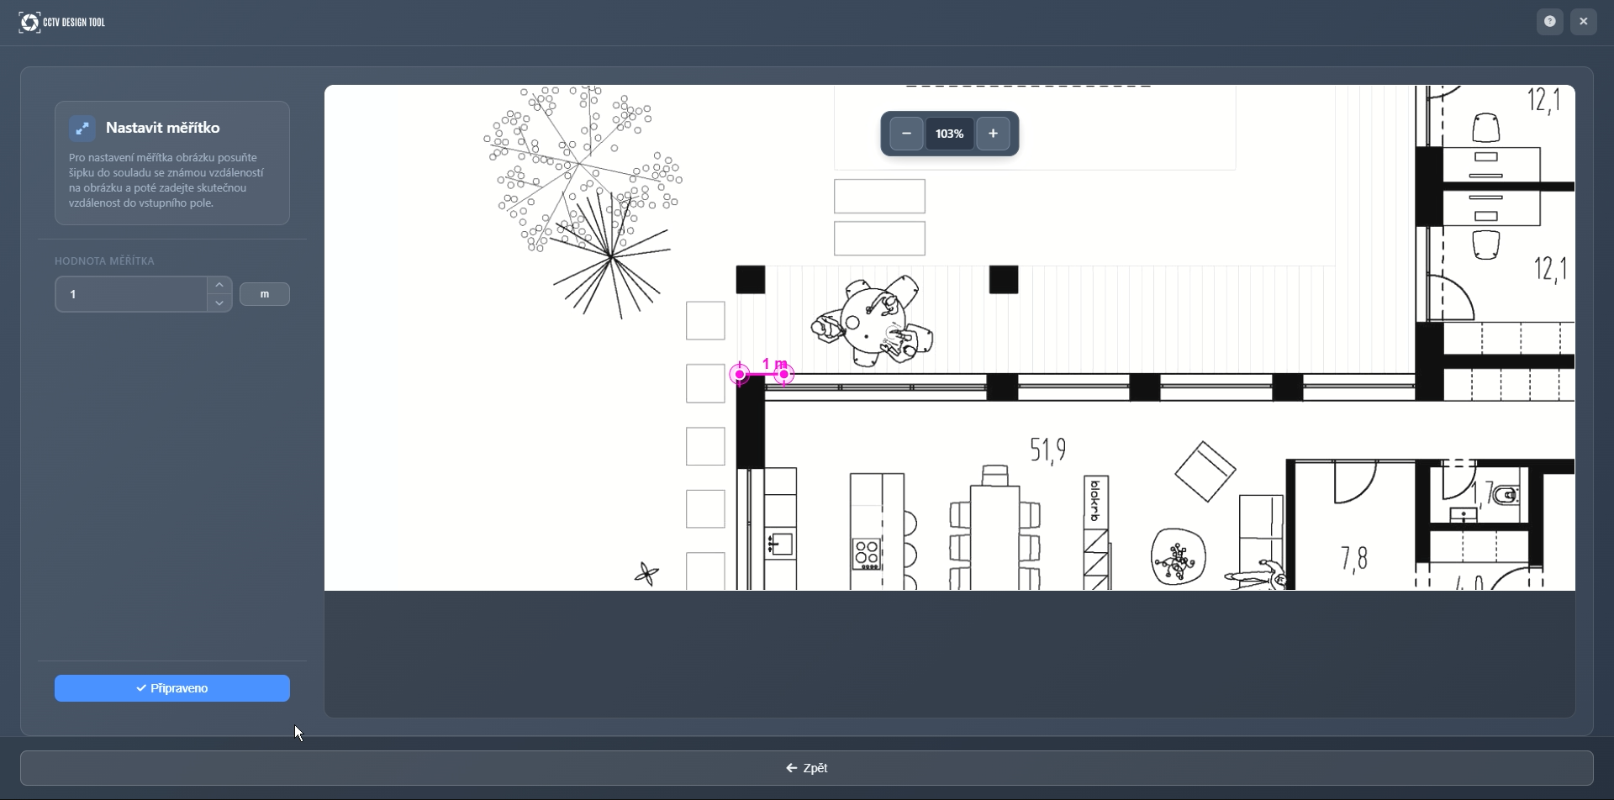Click the room area label 51,9
Screen dimensions: 1614x800
coord(1048,450)
